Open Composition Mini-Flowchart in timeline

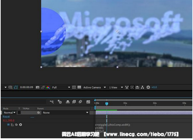click(52, 102)
